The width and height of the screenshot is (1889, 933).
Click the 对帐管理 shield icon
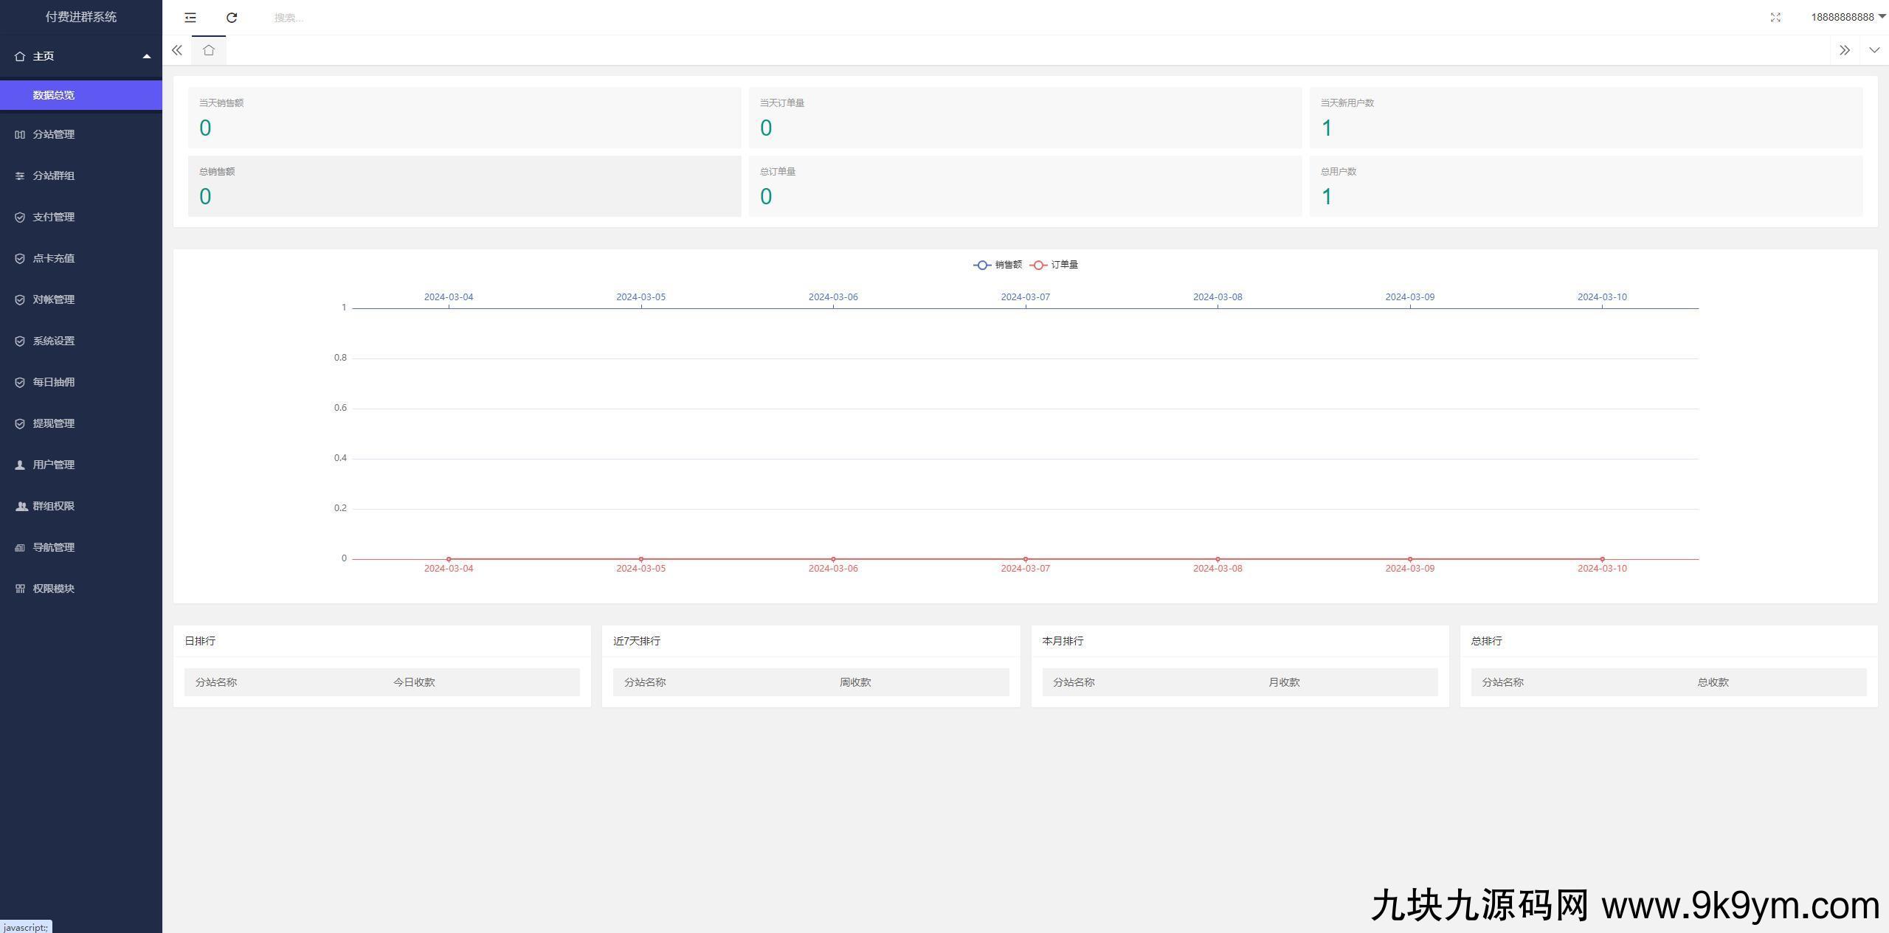pos(20,299)
